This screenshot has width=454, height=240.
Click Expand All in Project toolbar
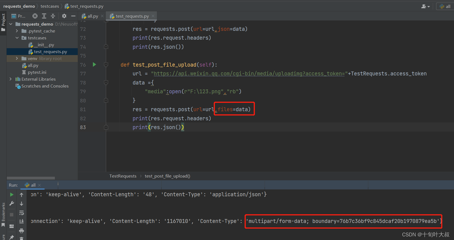(44, 16)
